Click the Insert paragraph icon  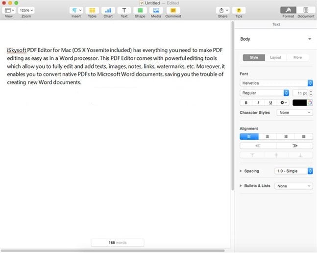tap(76, 10)
